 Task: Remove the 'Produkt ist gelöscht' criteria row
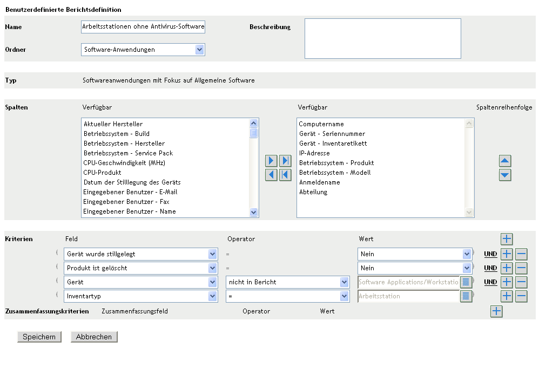(521, 268)
